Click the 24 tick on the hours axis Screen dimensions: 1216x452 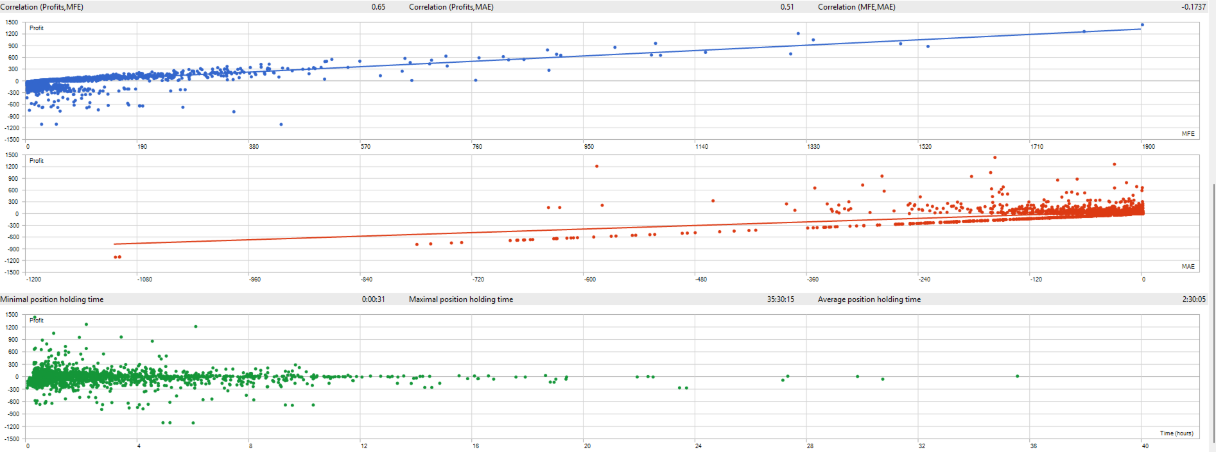click(698, 446)
